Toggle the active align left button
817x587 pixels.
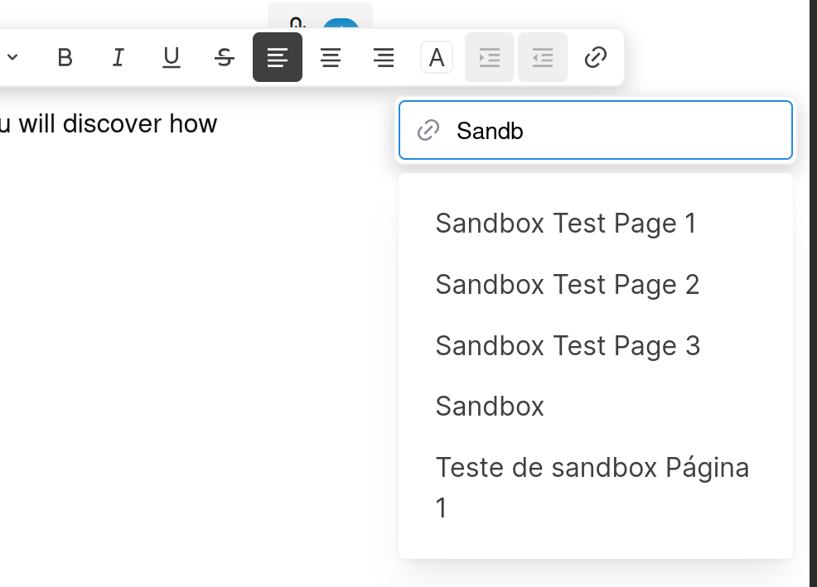click(278, 57)
